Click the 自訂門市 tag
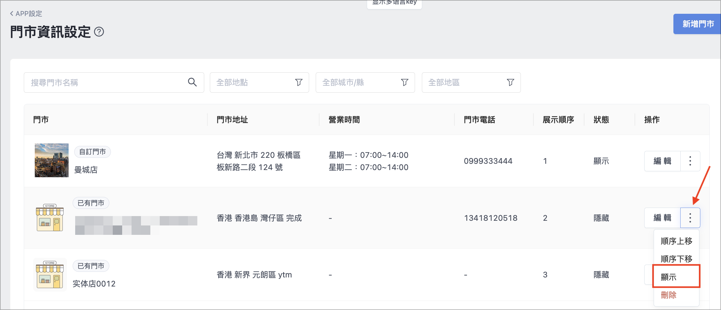Viewport: 721px width, 310px height. coord(92,152)
